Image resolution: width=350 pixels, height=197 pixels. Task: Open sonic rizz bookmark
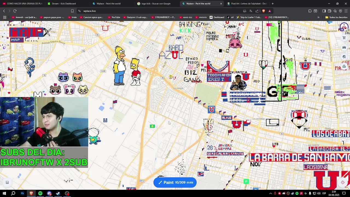tap(186, 17)
